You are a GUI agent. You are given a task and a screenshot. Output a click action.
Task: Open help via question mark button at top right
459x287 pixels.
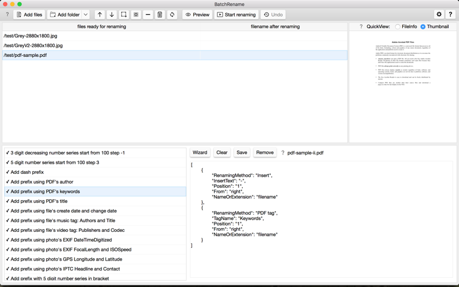(x=450, y=14)
